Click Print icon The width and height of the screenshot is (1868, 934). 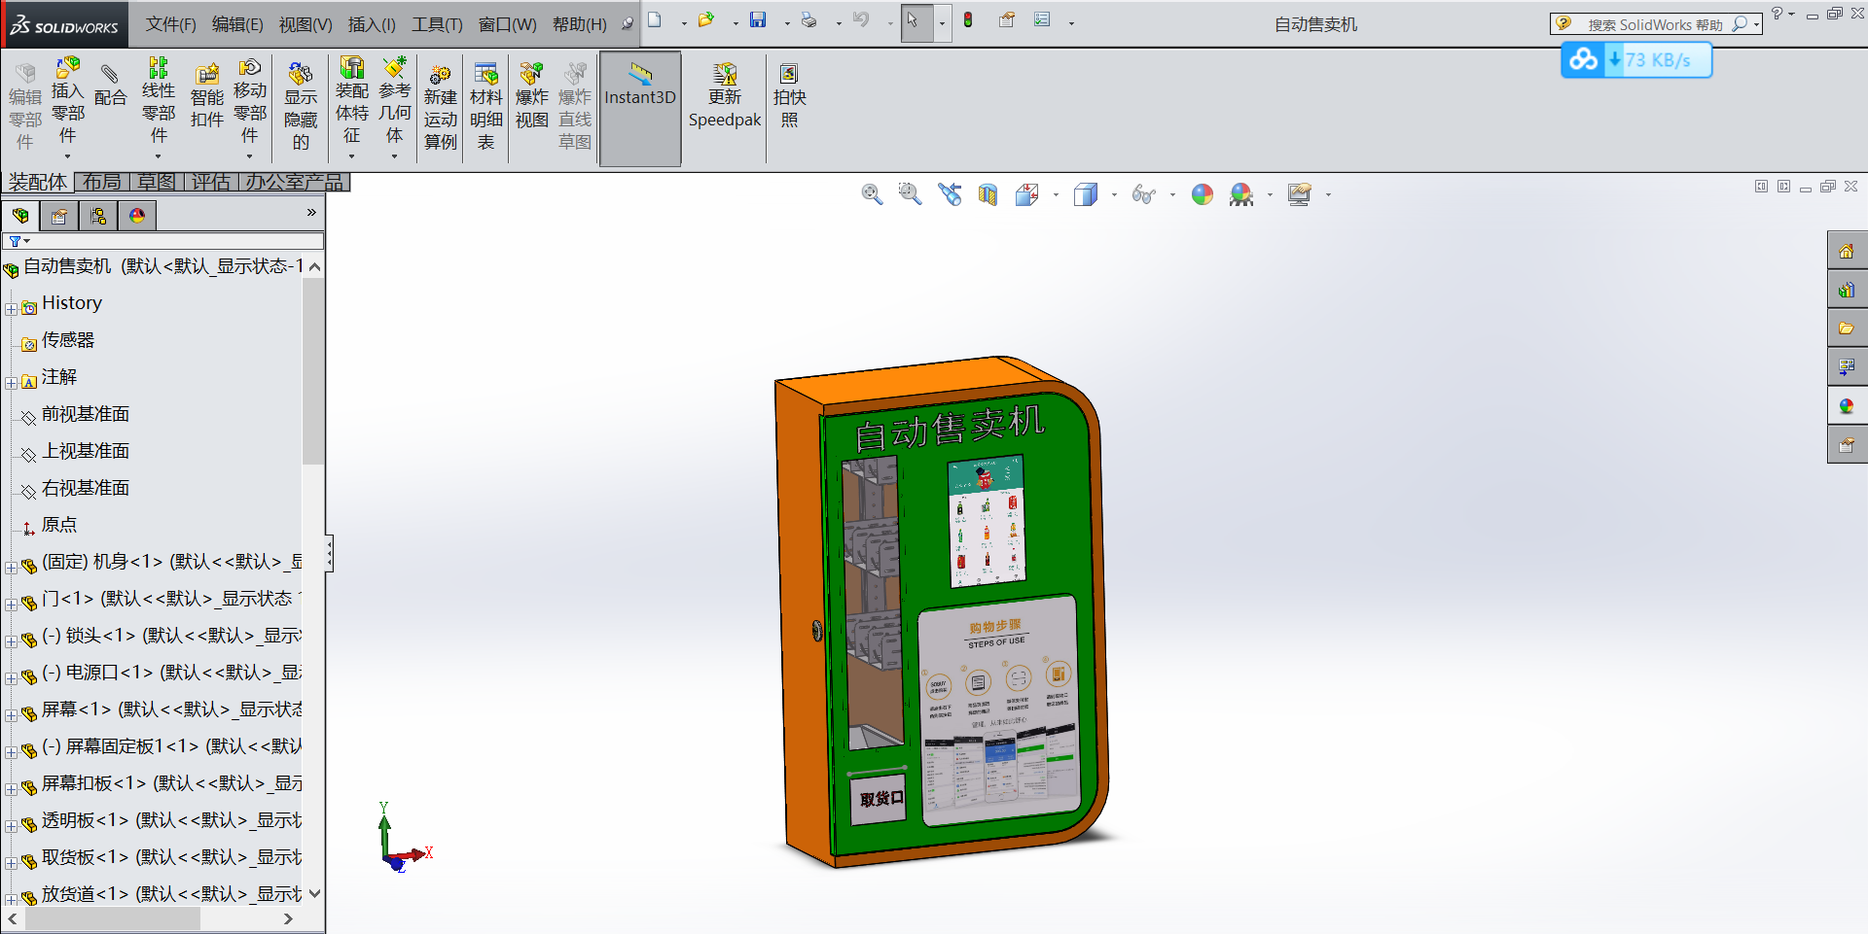[809, 19]
